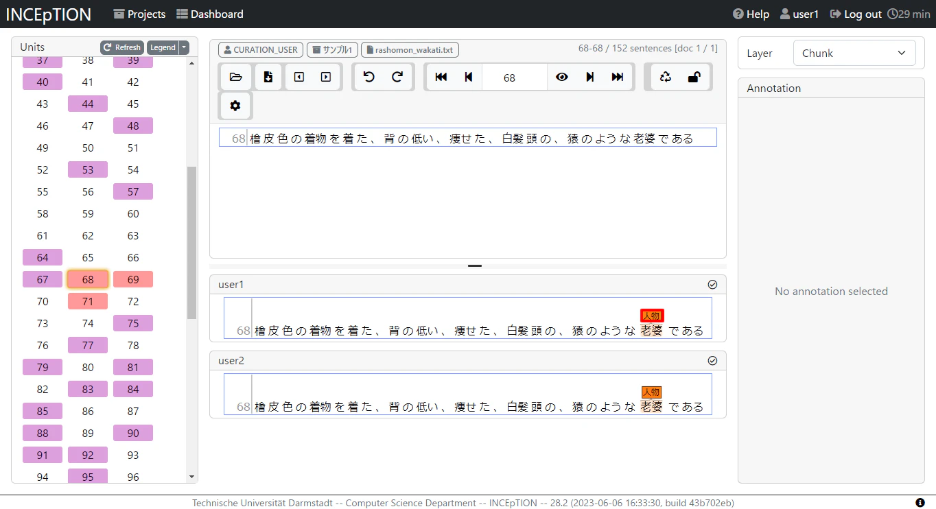
Task: Toggle user2 finished check circle
Action: click(x=712, y=360)
